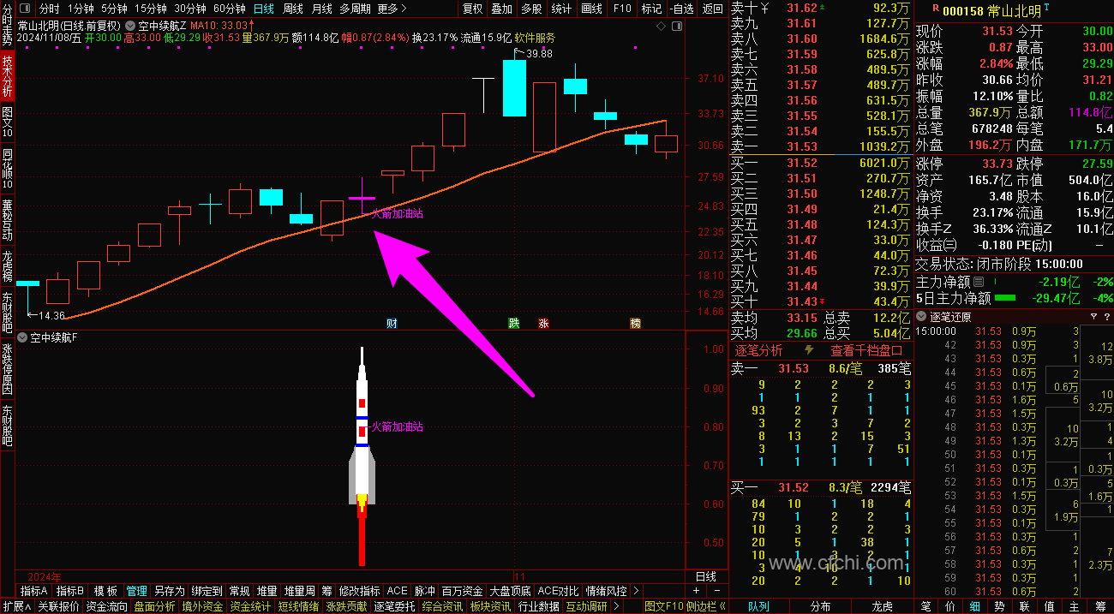Expand the 逐笔还原 panel dropdown arrow

point(923,316)
